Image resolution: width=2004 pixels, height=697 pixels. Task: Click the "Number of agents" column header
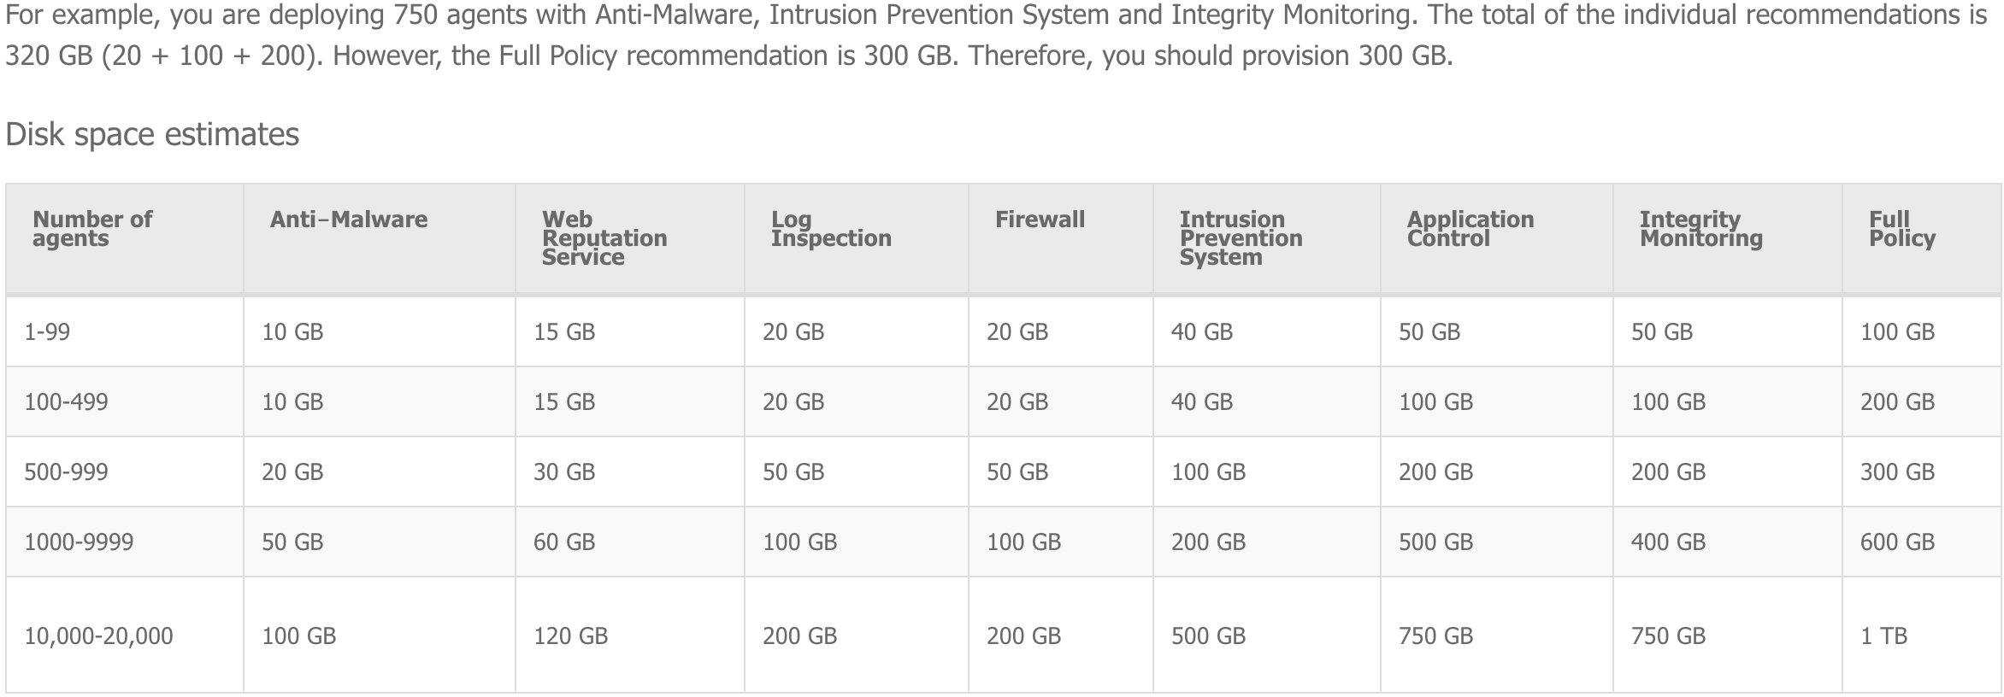click(x=92, y=228)
